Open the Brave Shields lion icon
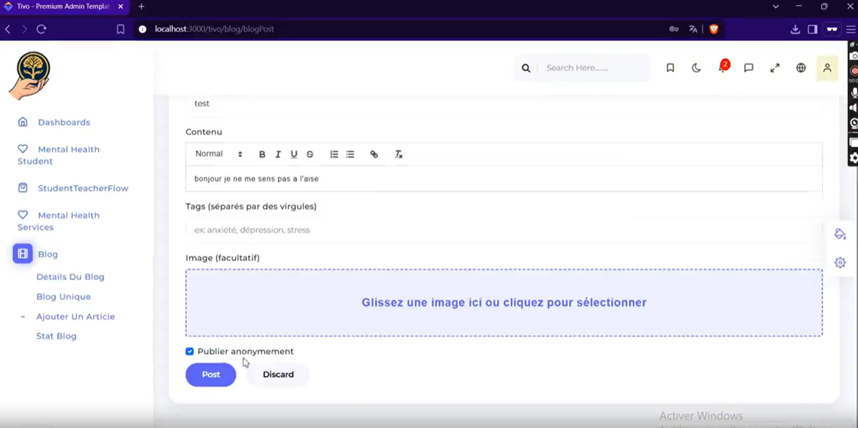 pyautogui.click(x=713, y=29)
